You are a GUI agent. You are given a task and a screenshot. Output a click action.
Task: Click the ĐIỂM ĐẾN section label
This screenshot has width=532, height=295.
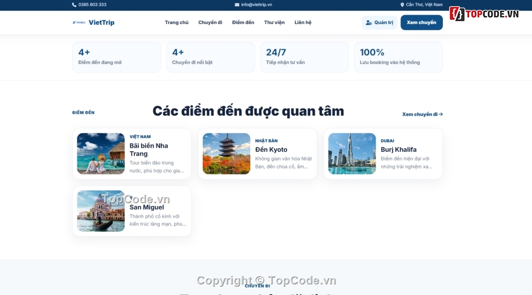point(83,113)
